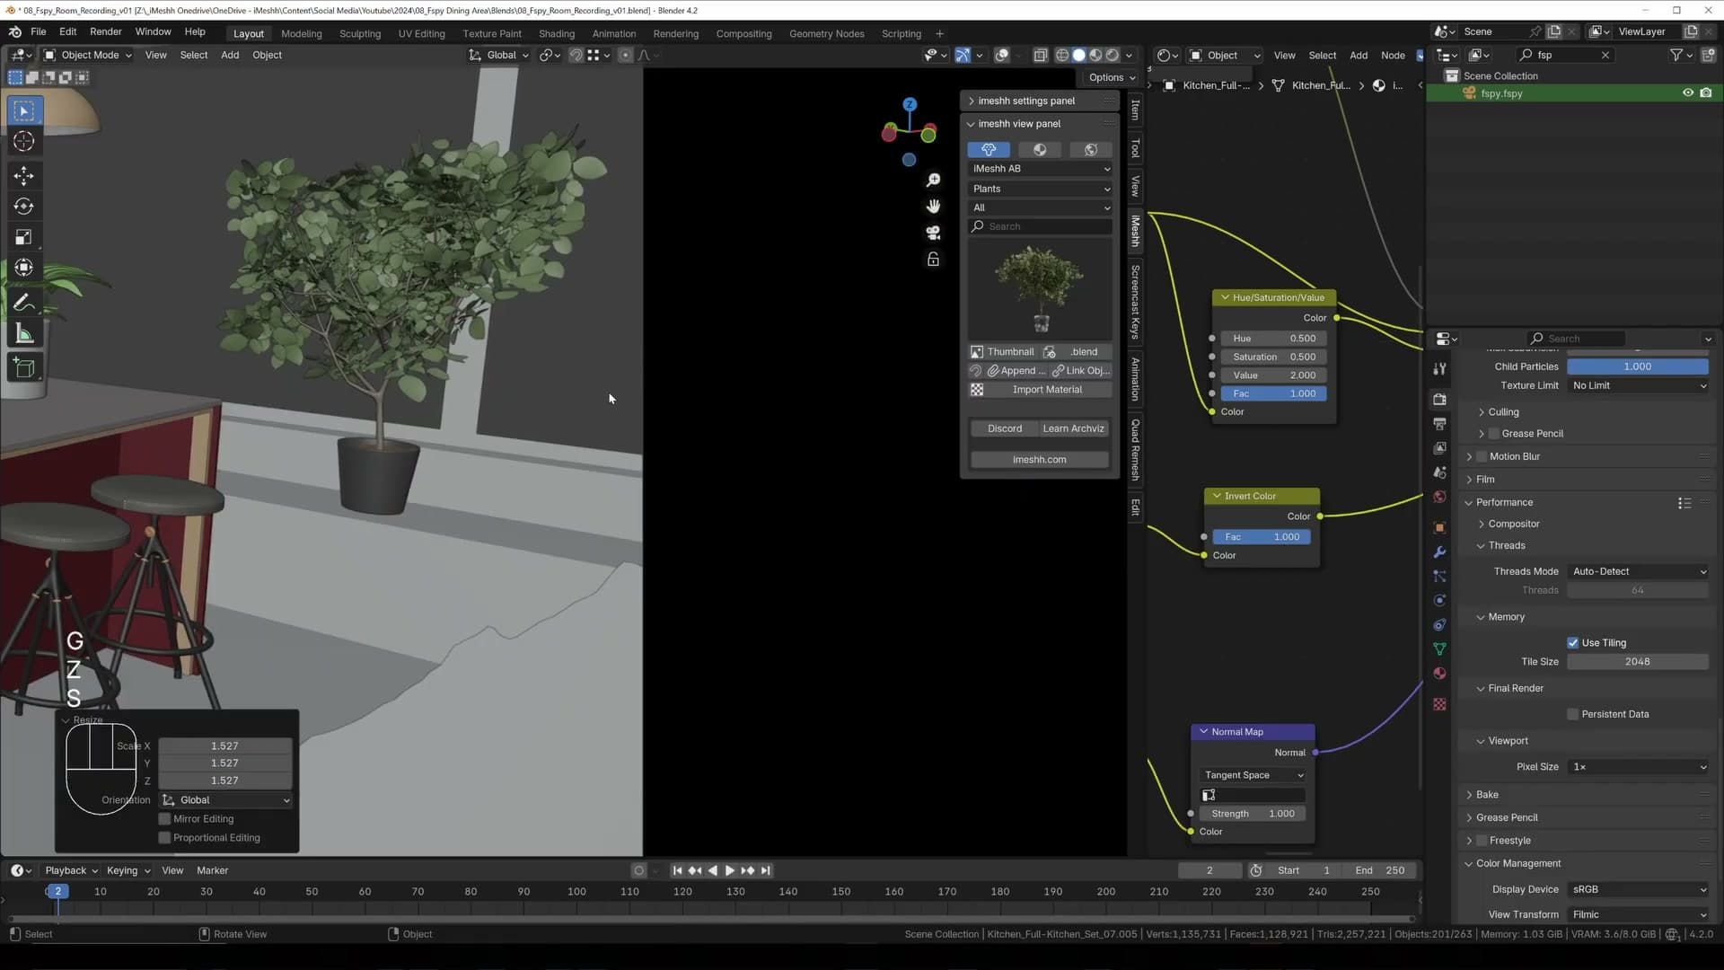Open the Object Mode dropdown

click(88, 56)
